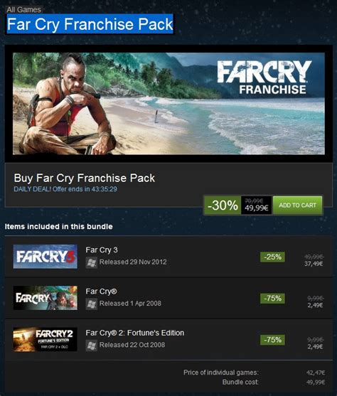Click the 49,99€ bundle price box
This screenshot has width=337, height=396.
tap(257, 205)
